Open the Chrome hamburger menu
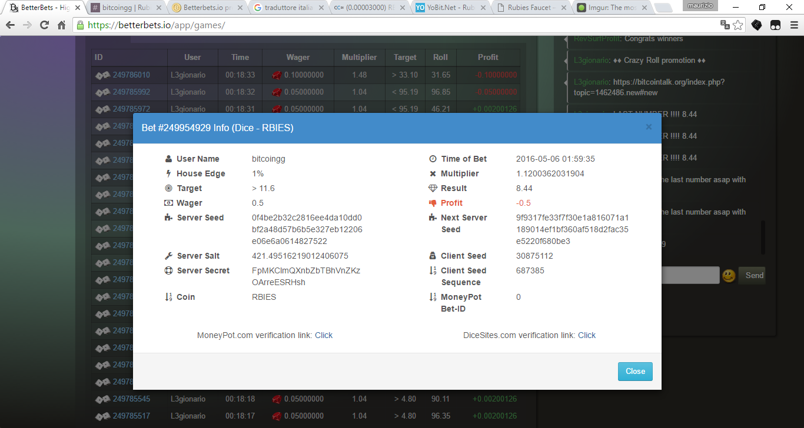Image resolution: width=804 pixels, height=428 pixels. point(793,25)
